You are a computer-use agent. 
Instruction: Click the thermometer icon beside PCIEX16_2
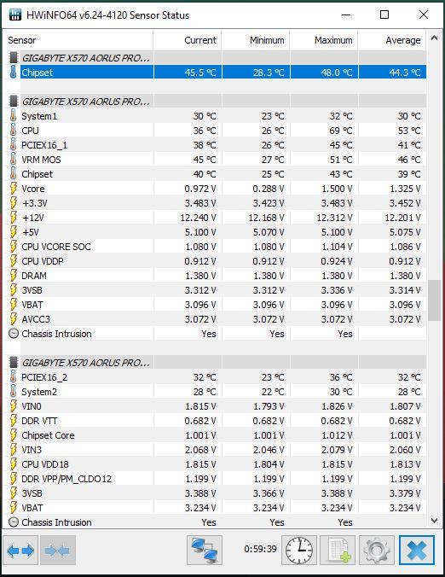click(14, 377)
